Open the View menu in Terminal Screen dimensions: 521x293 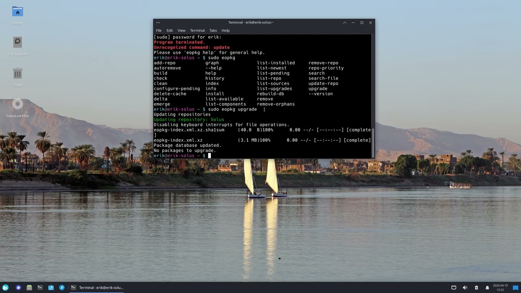click(x=182, y=31)
